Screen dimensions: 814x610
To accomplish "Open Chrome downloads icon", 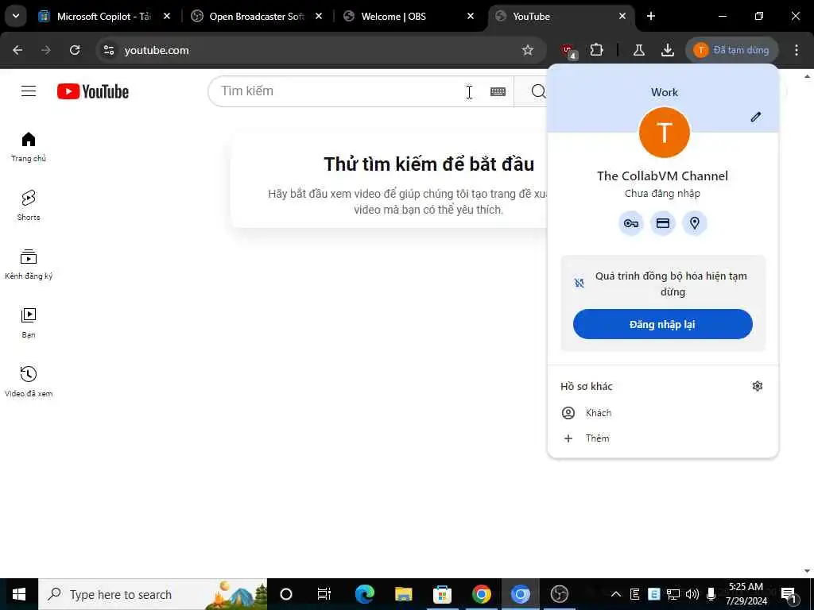I will pyautogui.click(x=668, y=50).
